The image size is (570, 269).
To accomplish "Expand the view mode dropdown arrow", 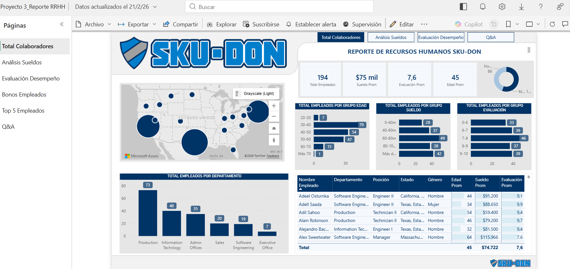I will (538, 24).
